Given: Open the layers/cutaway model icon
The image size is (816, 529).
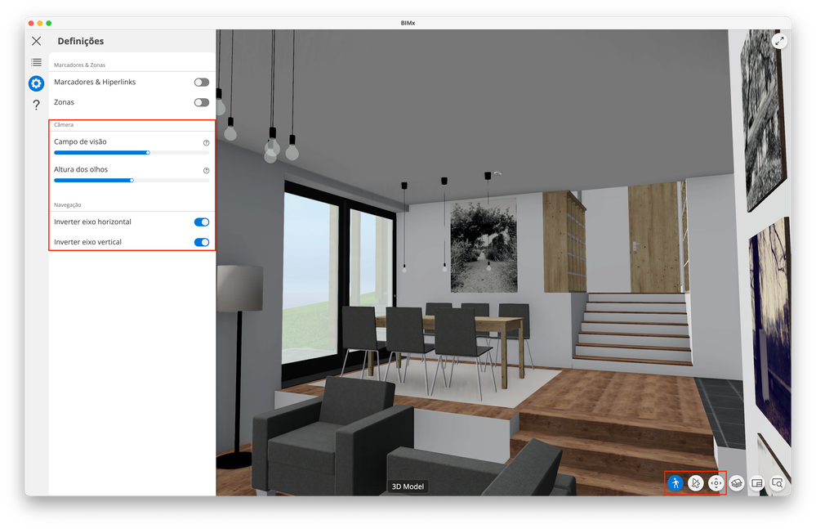Looking at the screenshot, I should pyautogui.click(x=737, y=483).
